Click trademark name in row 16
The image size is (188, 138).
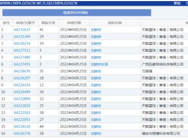click(x=96, y=134)
